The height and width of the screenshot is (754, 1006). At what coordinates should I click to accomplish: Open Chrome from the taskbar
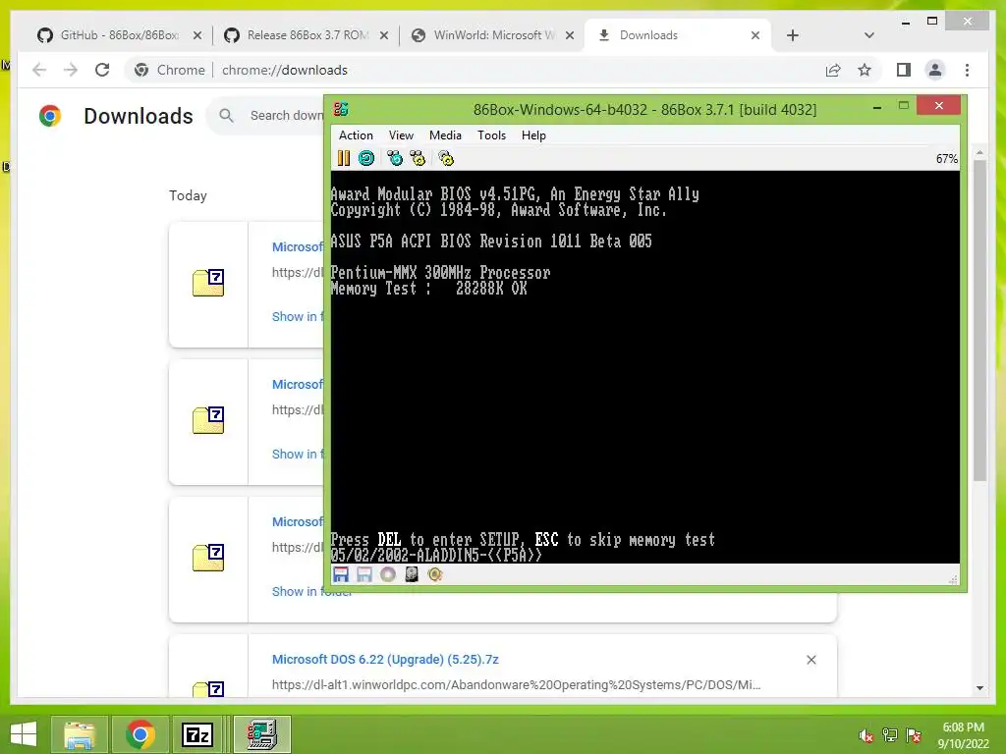pos(140,734)
